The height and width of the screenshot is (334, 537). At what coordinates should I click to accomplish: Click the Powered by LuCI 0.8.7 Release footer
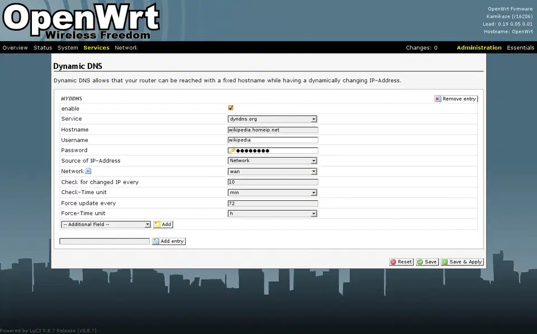click(48, 331)
